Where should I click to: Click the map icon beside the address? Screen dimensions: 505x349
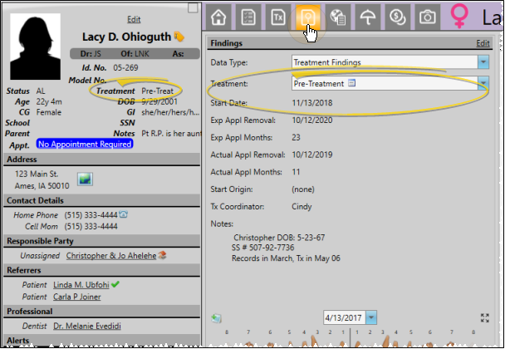point(85,179)
